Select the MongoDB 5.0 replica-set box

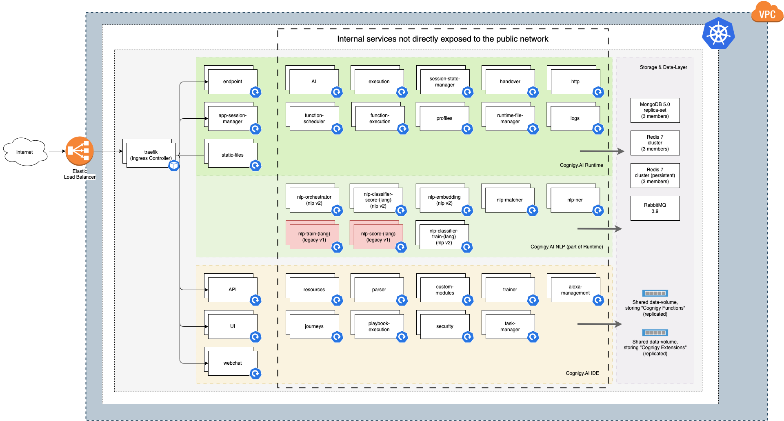click(655, 110)
